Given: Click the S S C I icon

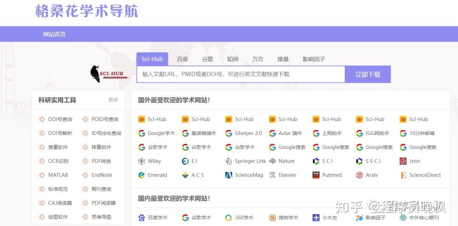Looking at the screenshot, I should 360,161.
